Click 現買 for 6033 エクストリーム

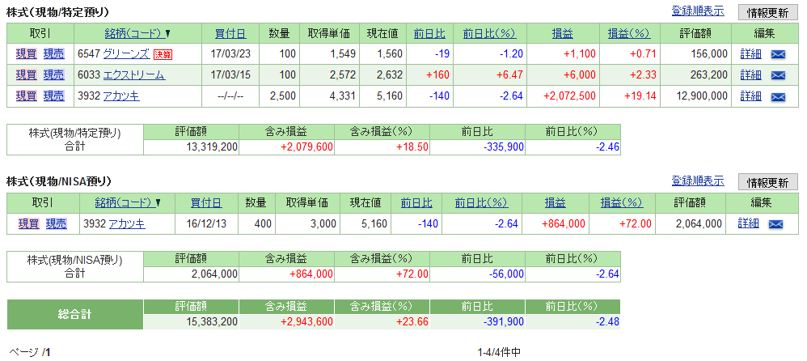26,74
